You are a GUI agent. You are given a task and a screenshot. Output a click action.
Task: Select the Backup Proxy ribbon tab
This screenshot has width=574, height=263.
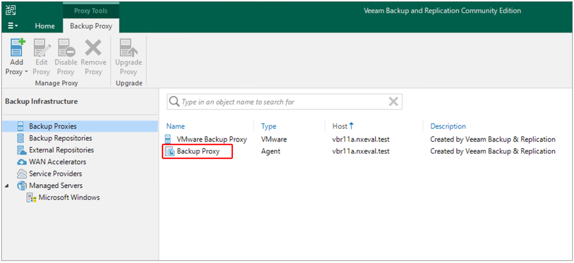(91, 26)
